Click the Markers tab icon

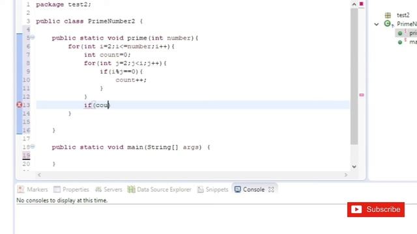pos(21,189)
